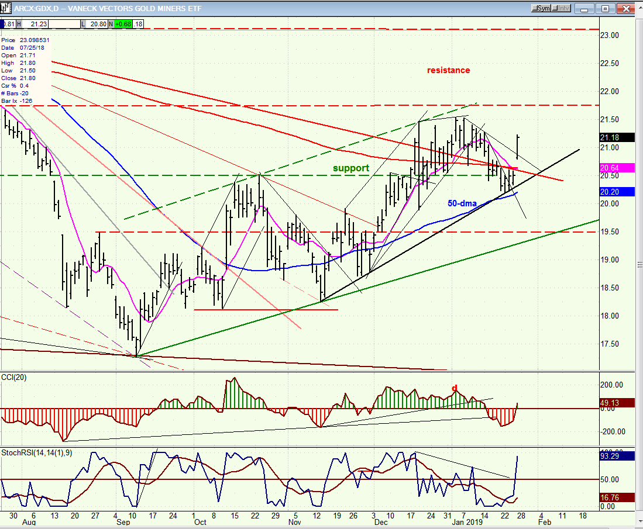
Task: Click the 23.00 price axis label
Action: (610, 36)
